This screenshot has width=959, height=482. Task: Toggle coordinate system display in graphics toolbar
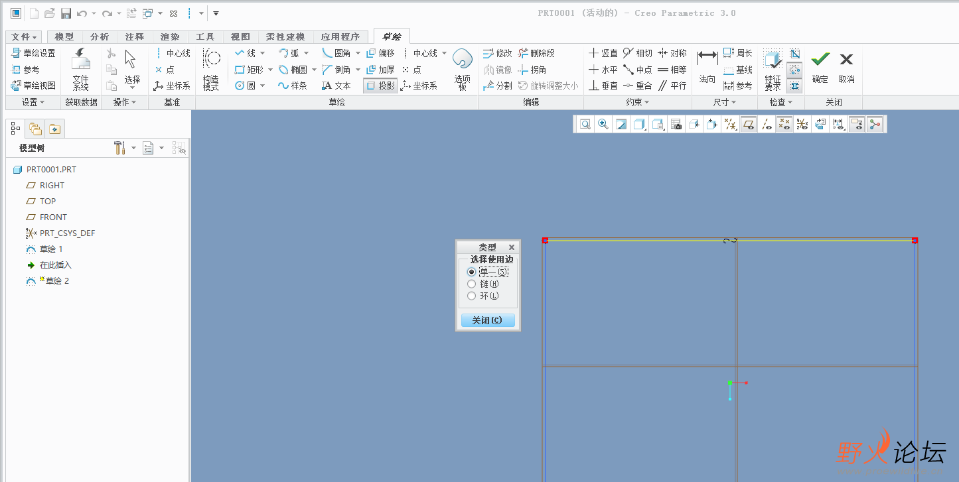click(802, 124)
